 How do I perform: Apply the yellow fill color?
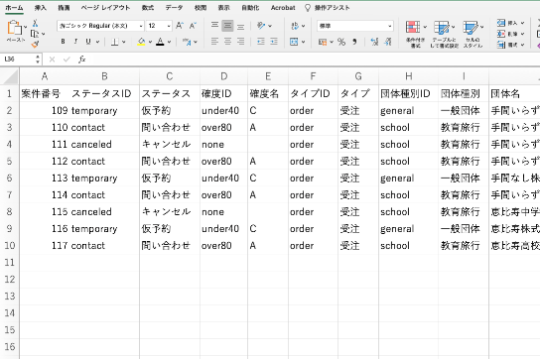coord(141,42)
